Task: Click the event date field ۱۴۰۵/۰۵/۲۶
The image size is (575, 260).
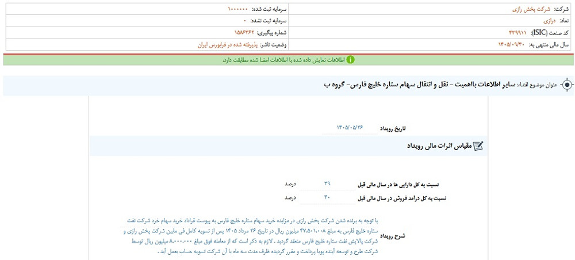Action: click(350, 128)
